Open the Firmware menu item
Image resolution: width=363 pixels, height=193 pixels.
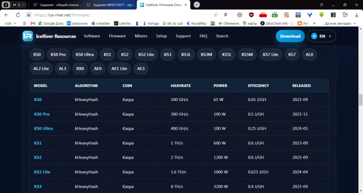117,36
